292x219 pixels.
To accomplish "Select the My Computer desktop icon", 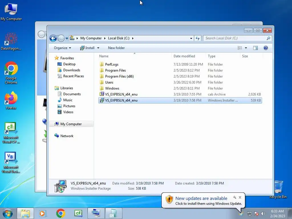I will coord(11,11).
